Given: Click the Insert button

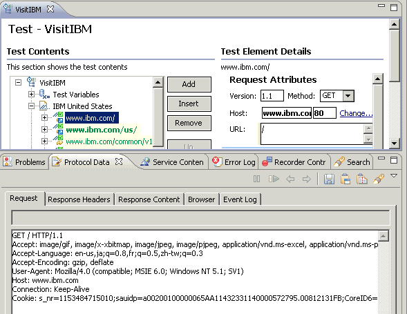Looking at the screenshot, I should (189, 104).
